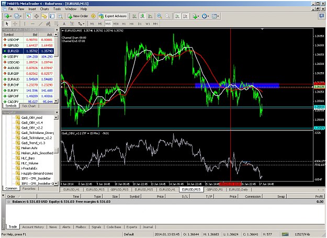Viewport: 327px width, 238px height.
Task: Select the text label tool
Action: coord(72,24)
